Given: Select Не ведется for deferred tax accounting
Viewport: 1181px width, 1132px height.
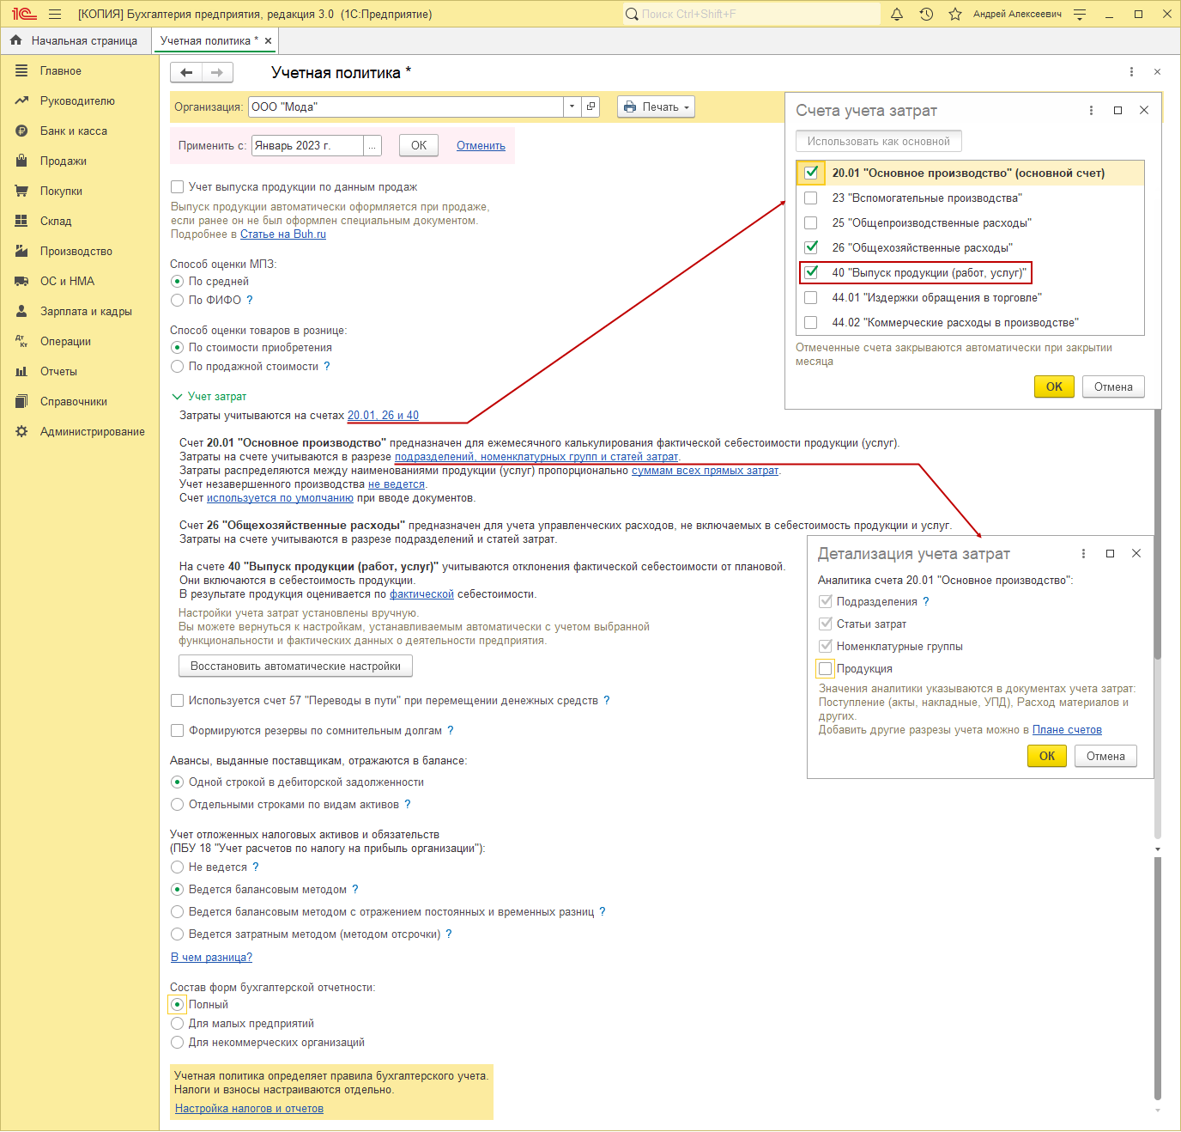Looking at the screenshot, I should coord(178,867).
